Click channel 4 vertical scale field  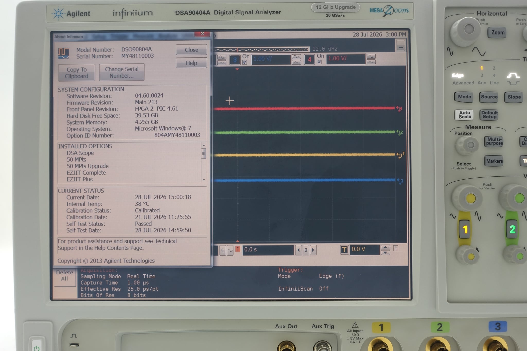[346, 59]
